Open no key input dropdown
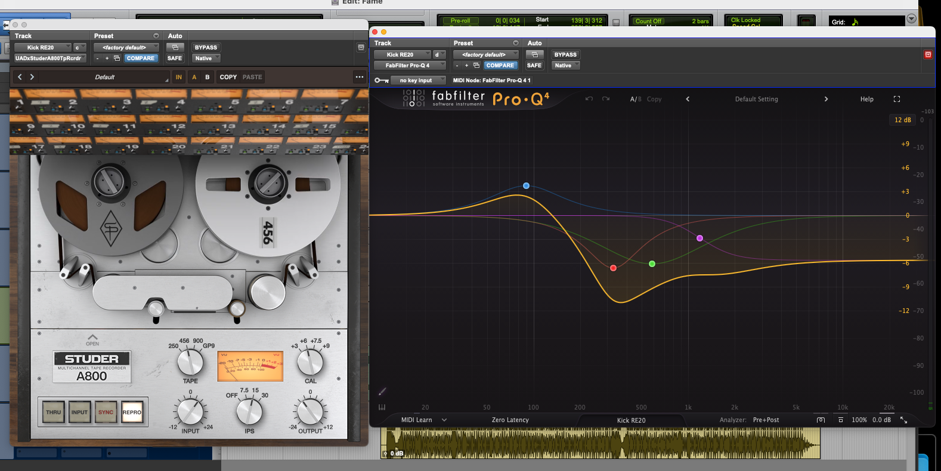Image resolution: width=941 pixels, height=471 pixels. 419,80
